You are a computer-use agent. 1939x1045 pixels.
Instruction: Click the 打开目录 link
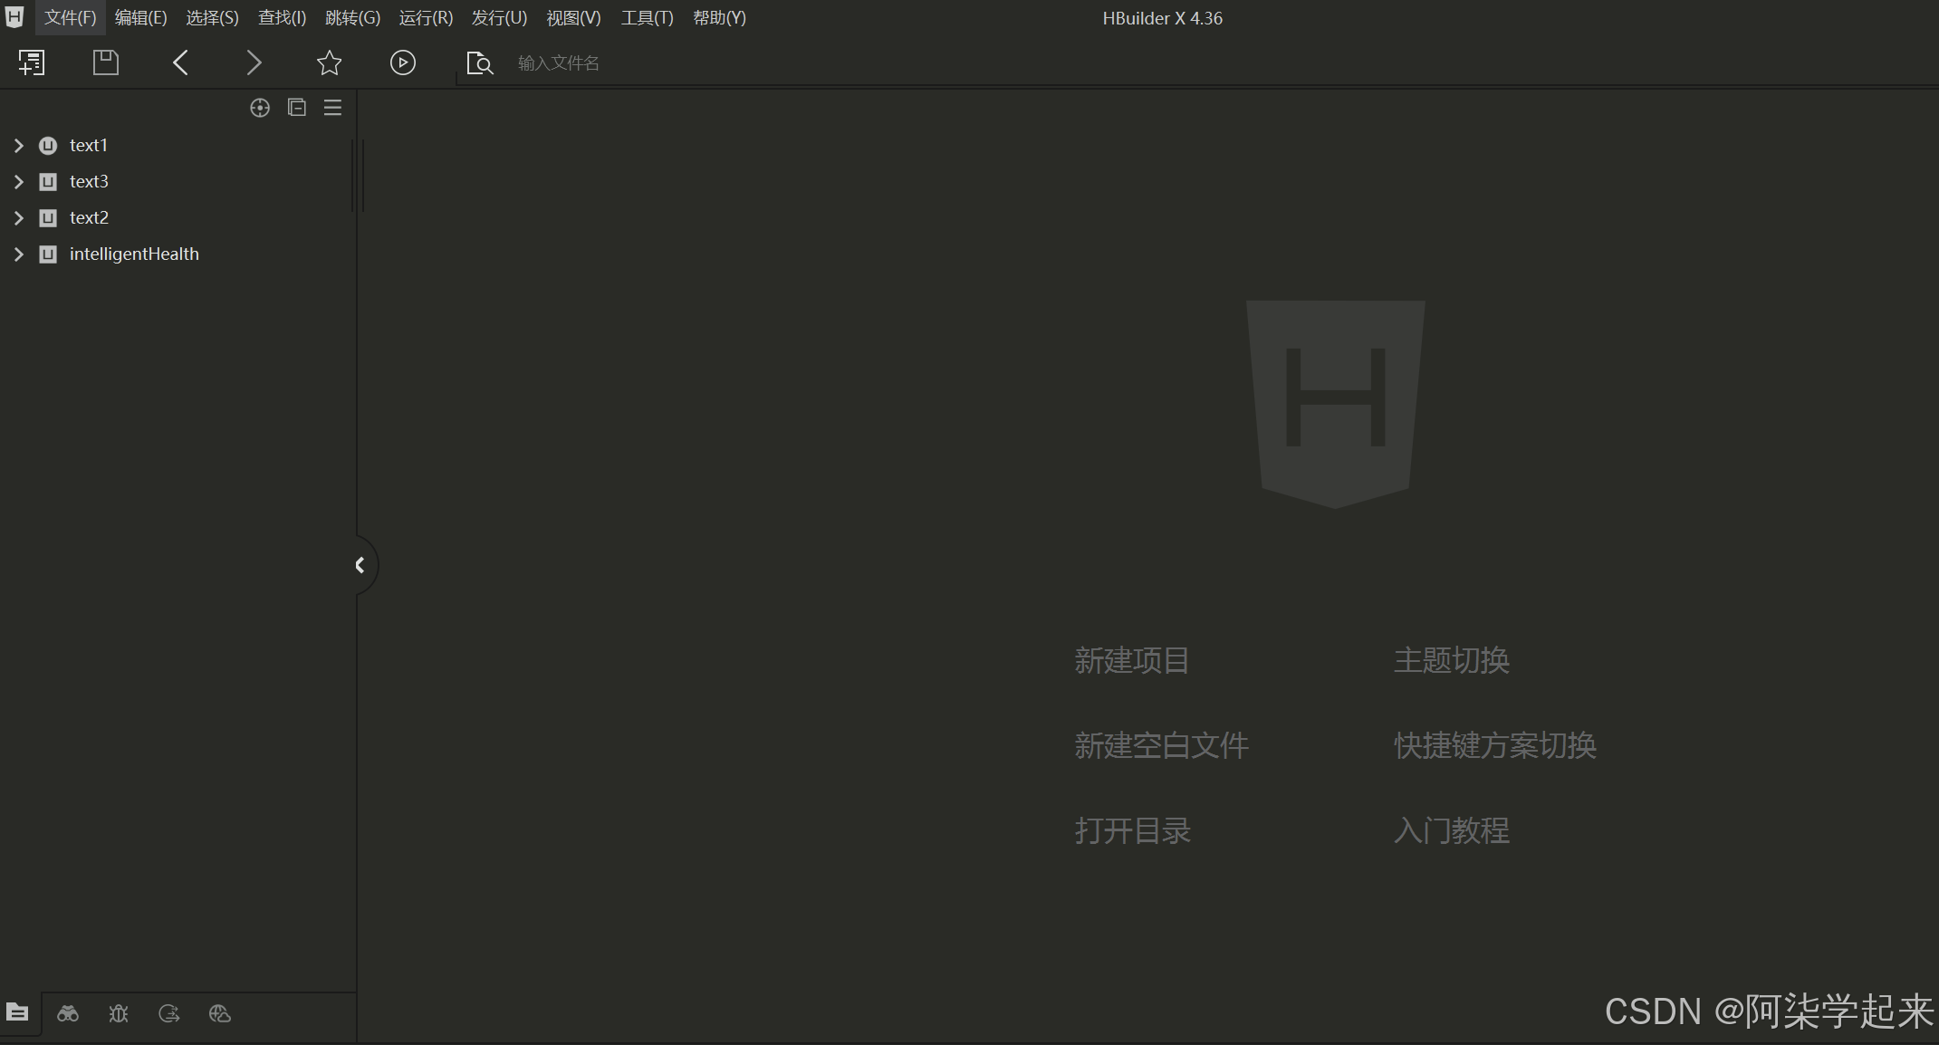1132,830
